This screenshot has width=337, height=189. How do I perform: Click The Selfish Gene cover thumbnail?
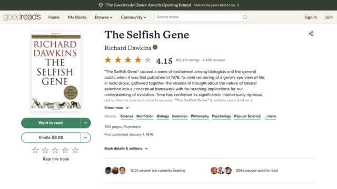[56, 71]
